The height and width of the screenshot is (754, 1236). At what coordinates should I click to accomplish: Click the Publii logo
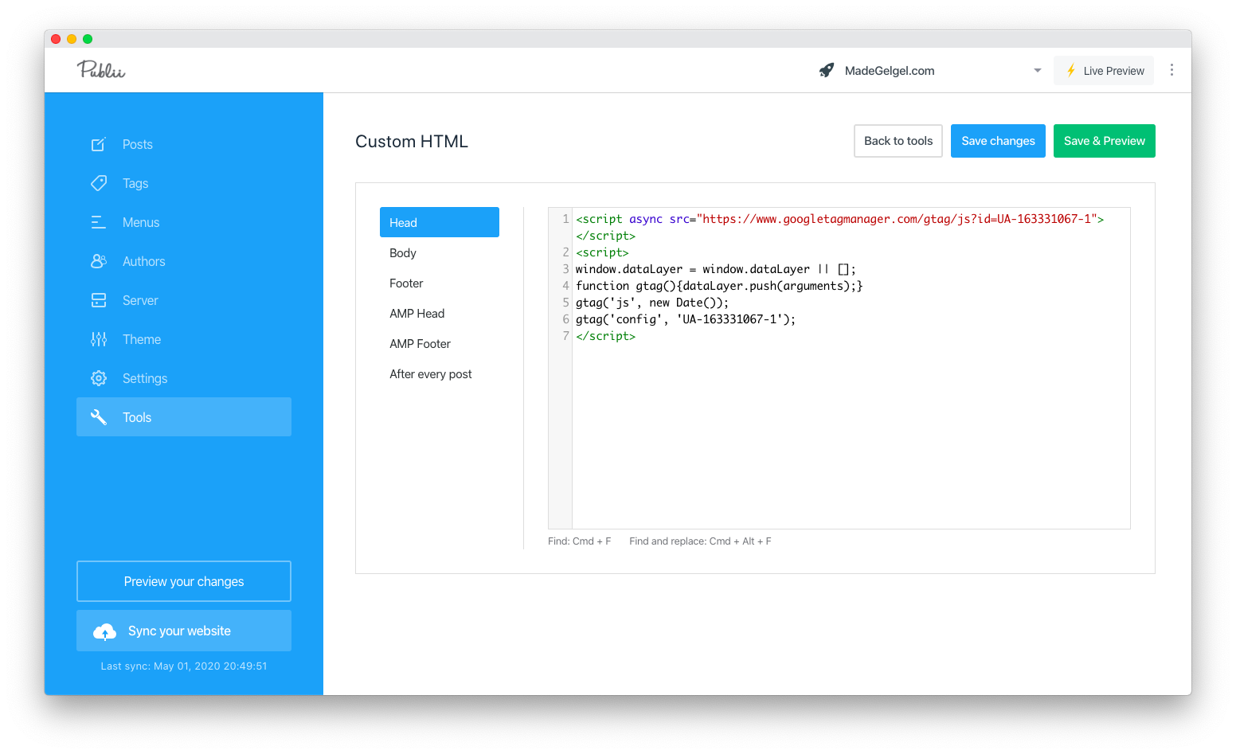click(x=101, y=70)
